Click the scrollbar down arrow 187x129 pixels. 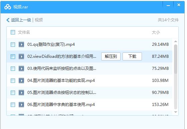(x=175, y=112)
